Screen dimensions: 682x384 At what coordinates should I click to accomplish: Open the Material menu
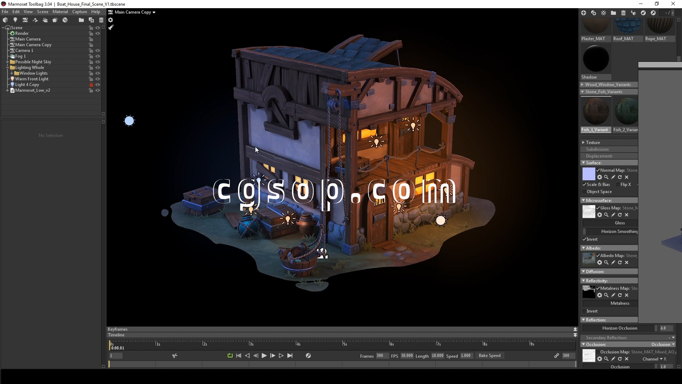tap(60, 12)
